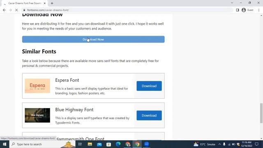Select the Caviar Dreams Font tab

[25, 3]
